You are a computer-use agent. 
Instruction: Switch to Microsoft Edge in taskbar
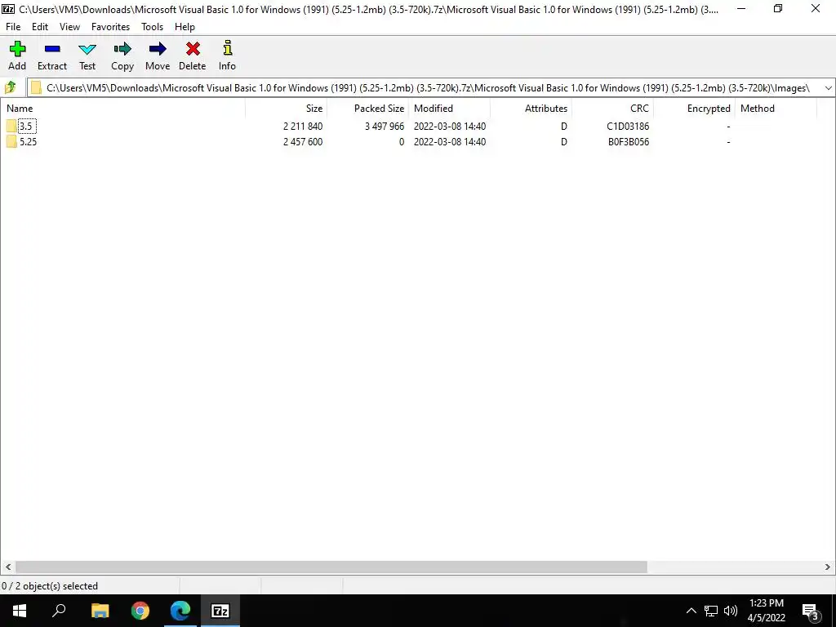pyautogui.click(x=180, y=611)
